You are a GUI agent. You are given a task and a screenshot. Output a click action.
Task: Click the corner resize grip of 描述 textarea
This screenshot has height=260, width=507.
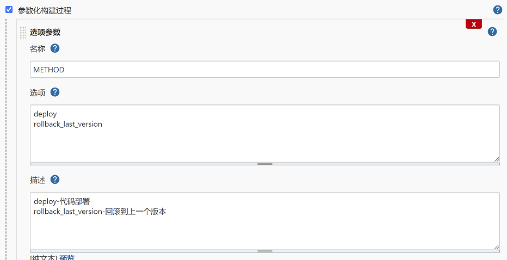coord(496,246)
